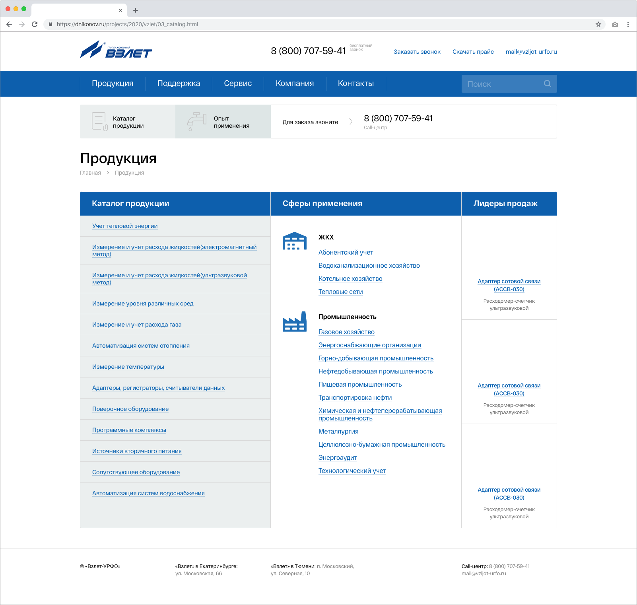Viewport: 637px width, 605px height.
Task: Switch to the Опыт применения tab
Action: [x=223, y=122]
